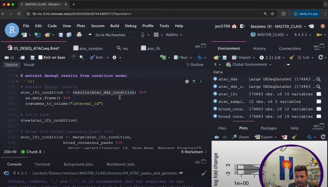Open find and replace magnifier
The width and height of the screenshot is (328, 187).
coord(82,57)
